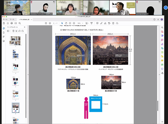
Task: Open the purple Fill and Sign tool
Action: pos(162,44)
